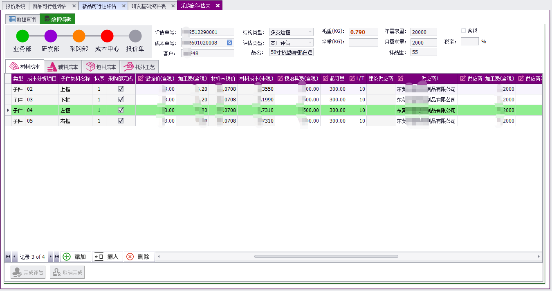Click the 月需求量 field showing 2000
The image size is (552, 291).
pos(424,43)
